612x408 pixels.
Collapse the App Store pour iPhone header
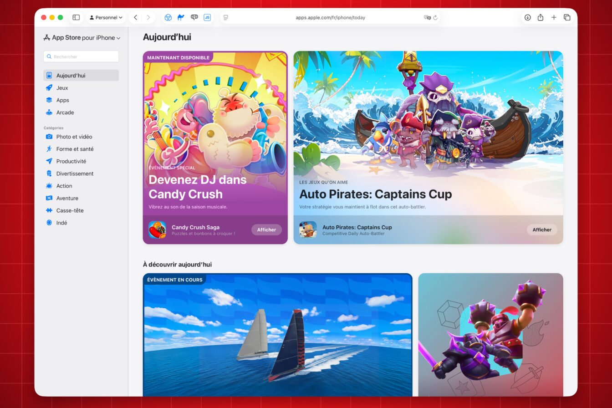(x=118, y=38)
